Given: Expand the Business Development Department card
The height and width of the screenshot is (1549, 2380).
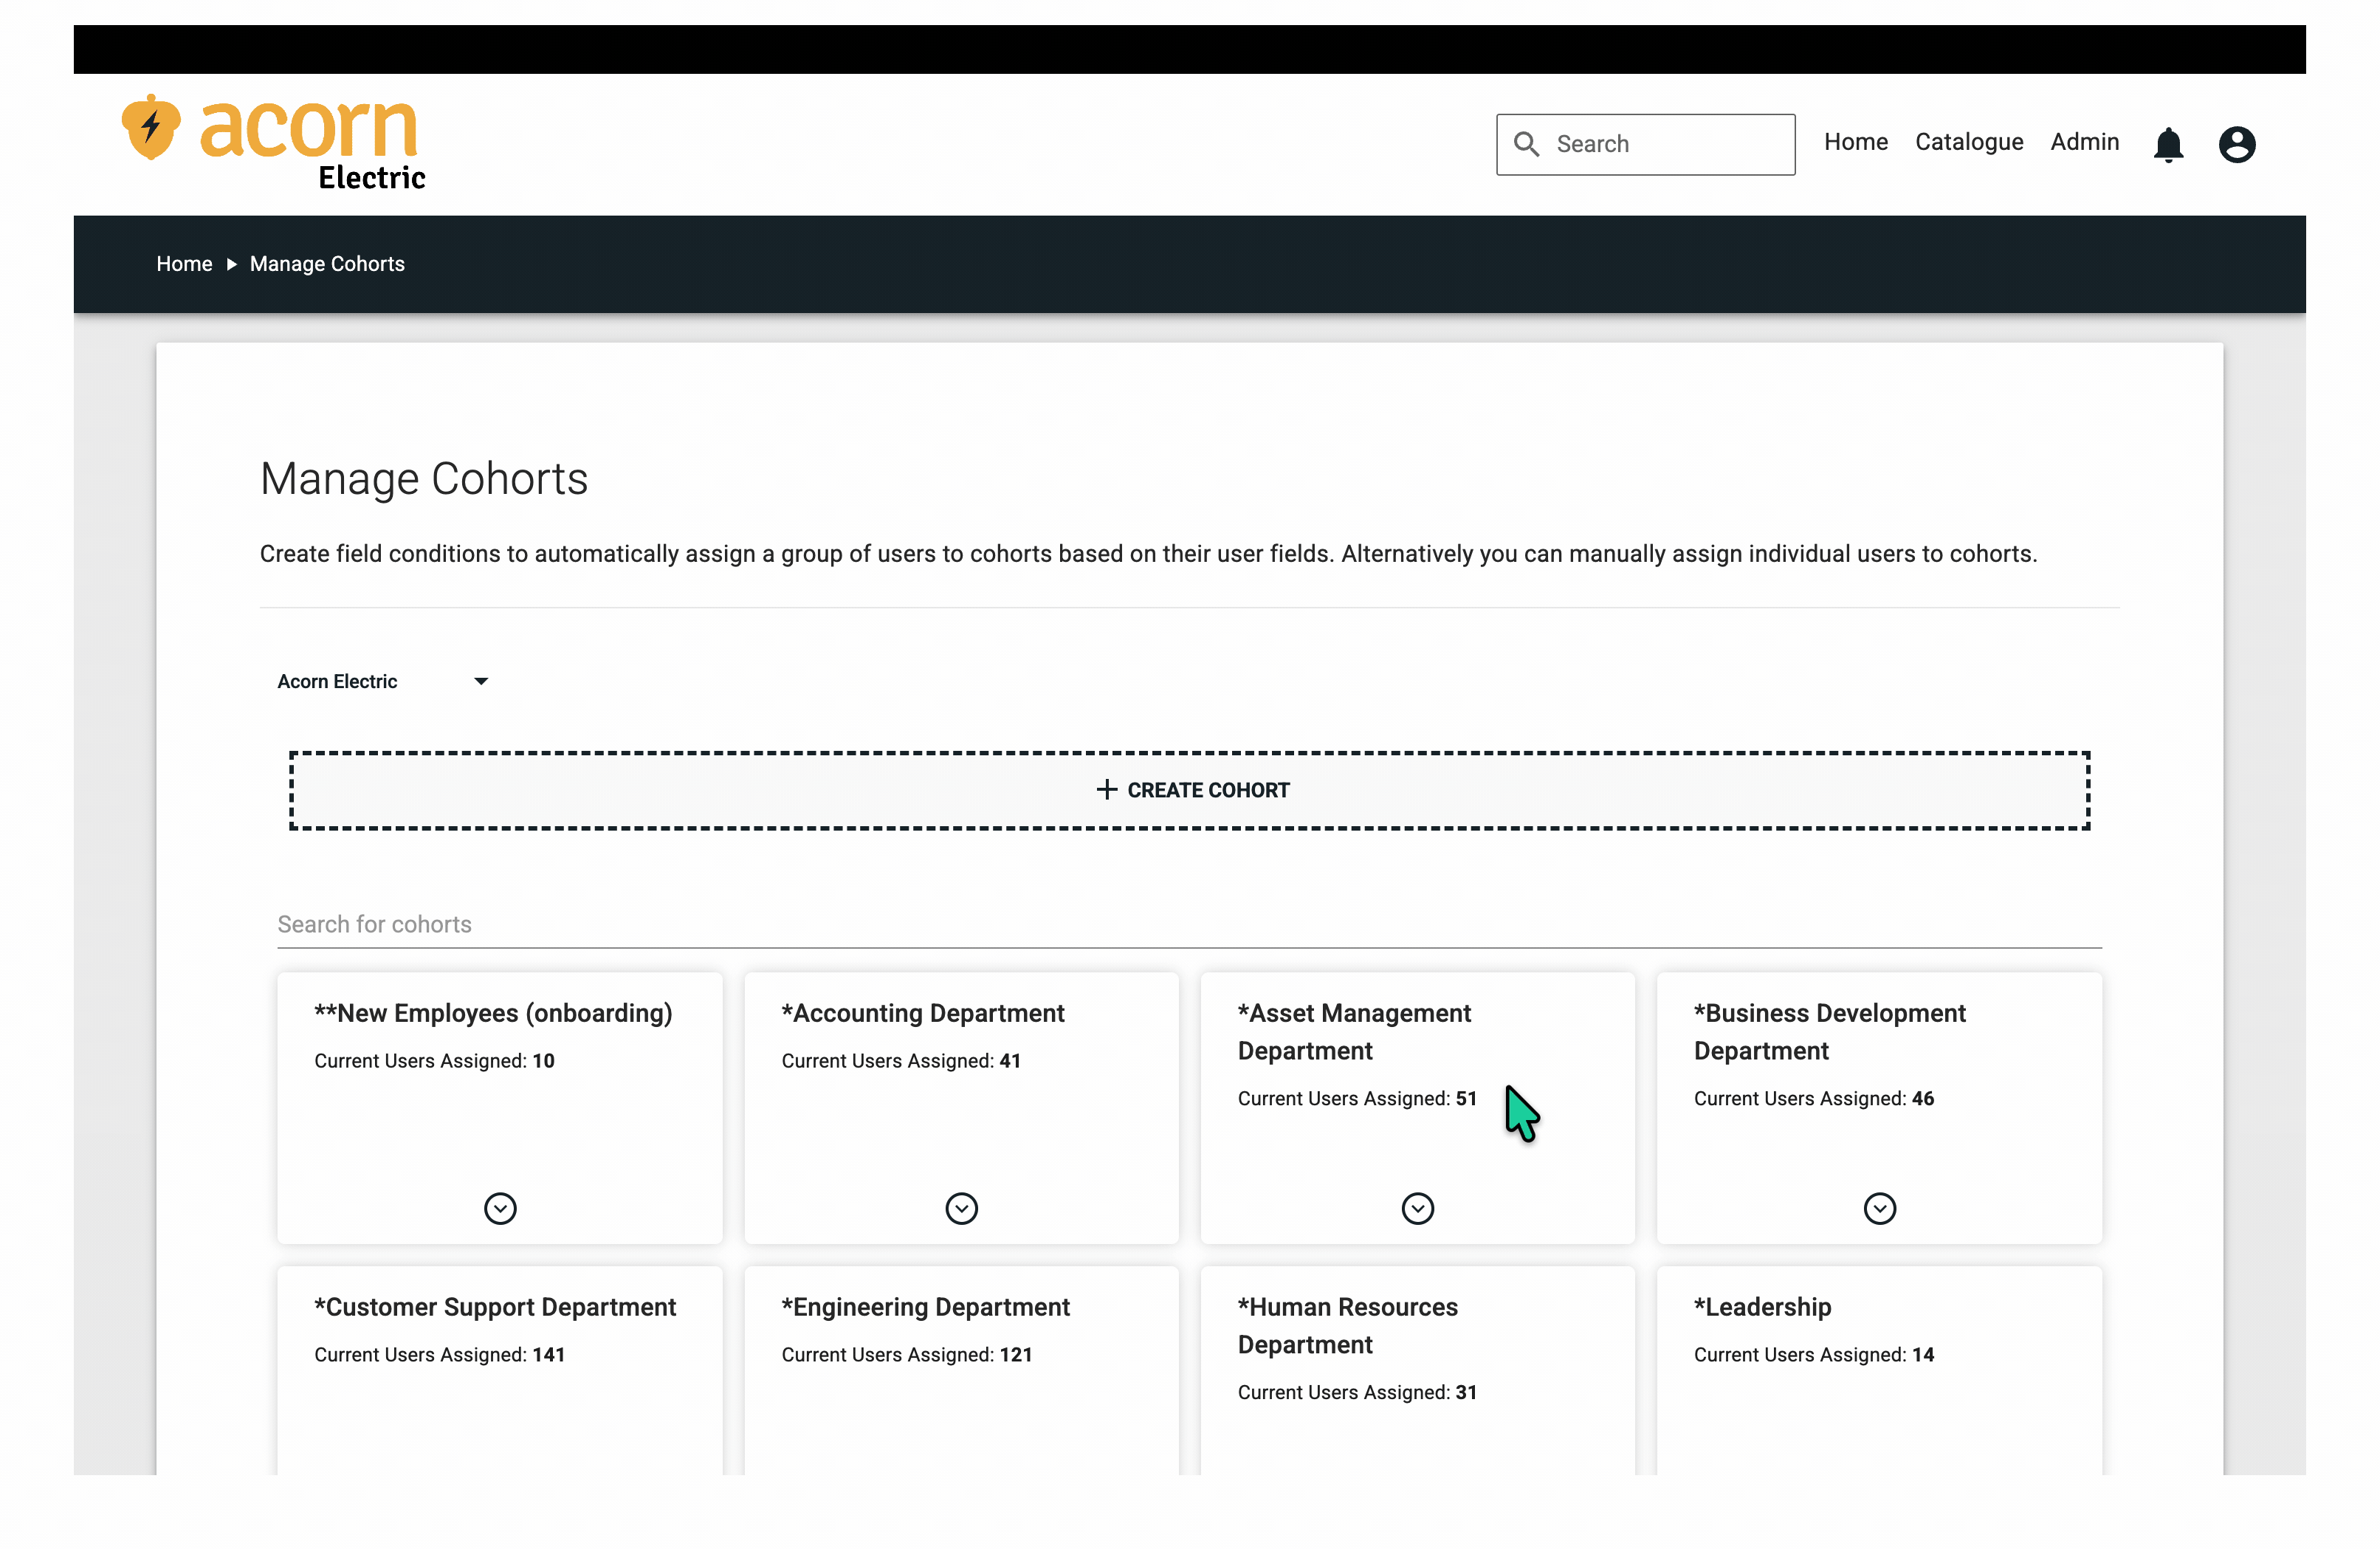Looking at the screenshot, I should coord(1879,1208).
